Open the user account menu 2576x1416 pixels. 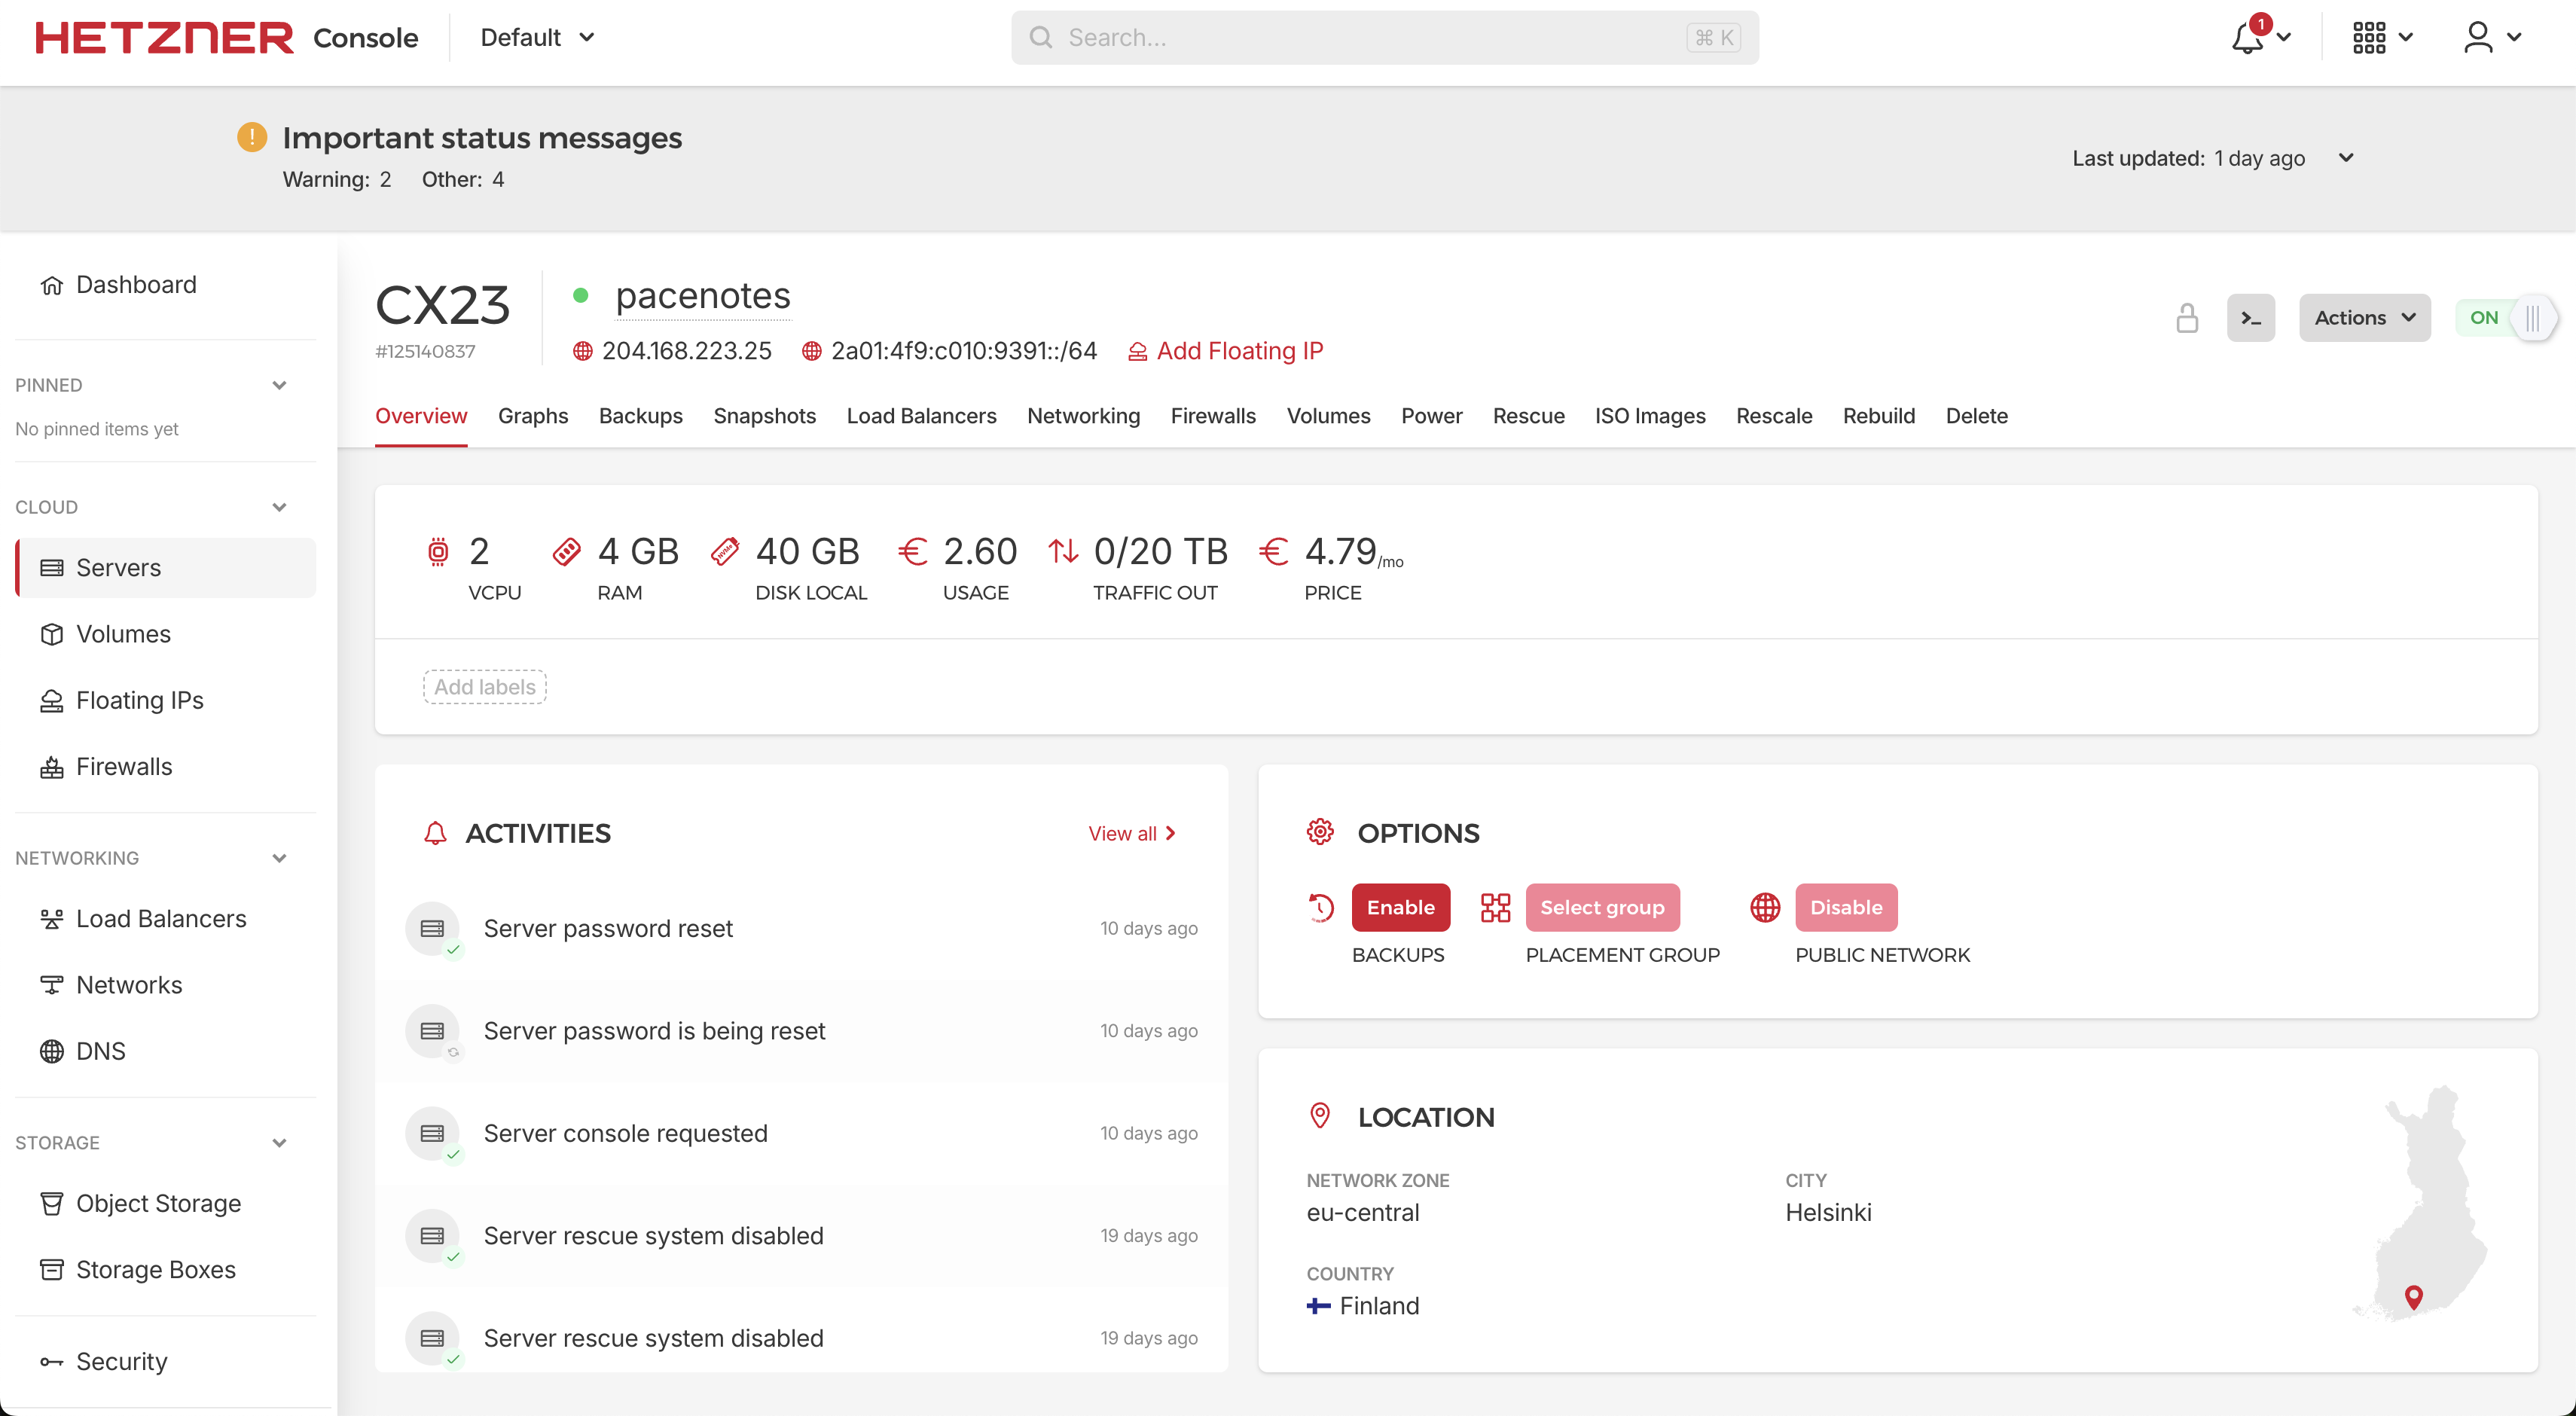point(2478,38)
